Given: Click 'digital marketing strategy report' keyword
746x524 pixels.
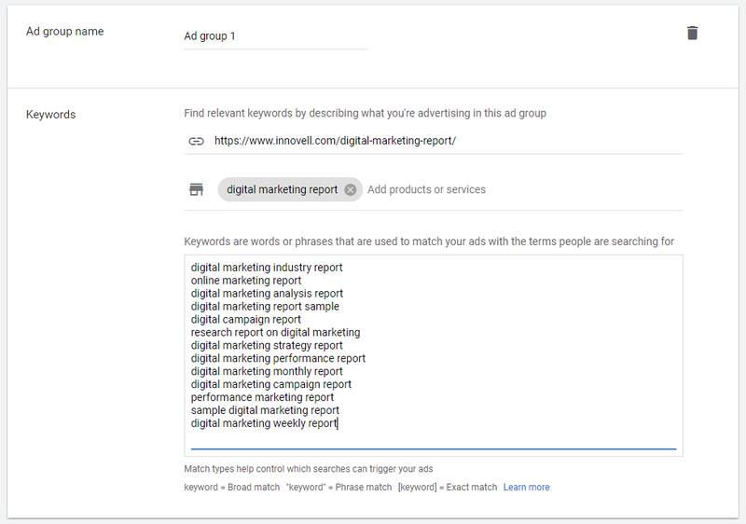Looking at the screenshot, I should [x=267, y=346].
